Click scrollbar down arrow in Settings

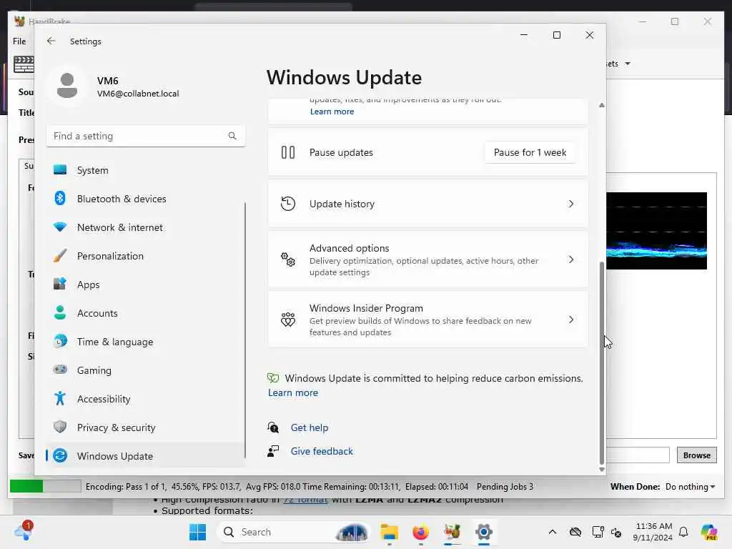(601, 470)
